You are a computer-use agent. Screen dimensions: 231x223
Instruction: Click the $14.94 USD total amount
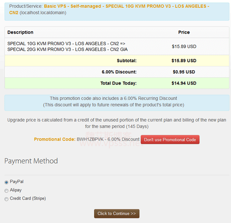[184, 83]
